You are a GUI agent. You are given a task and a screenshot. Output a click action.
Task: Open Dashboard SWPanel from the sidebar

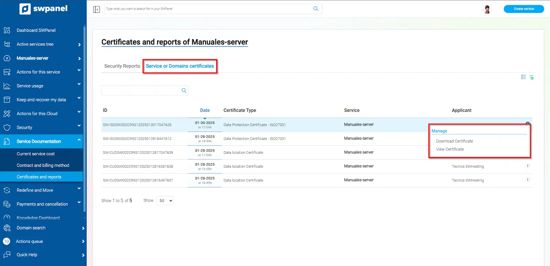[x=36, y=30]
